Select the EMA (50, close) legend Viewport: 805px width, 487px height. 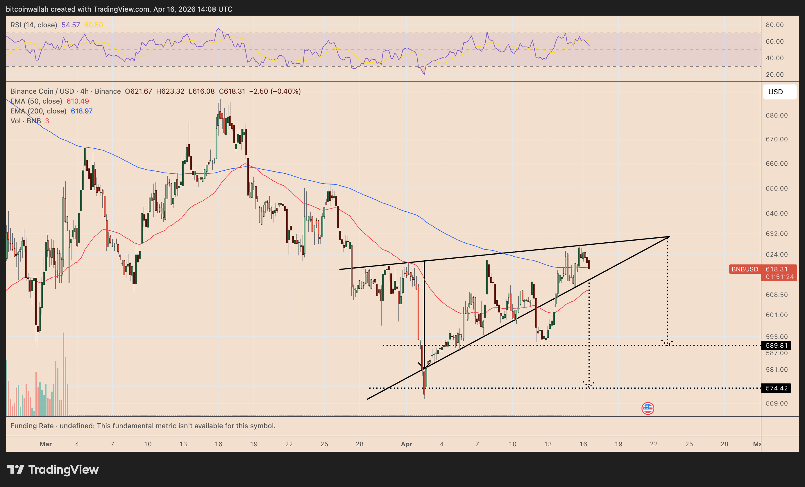pos(36,101)
